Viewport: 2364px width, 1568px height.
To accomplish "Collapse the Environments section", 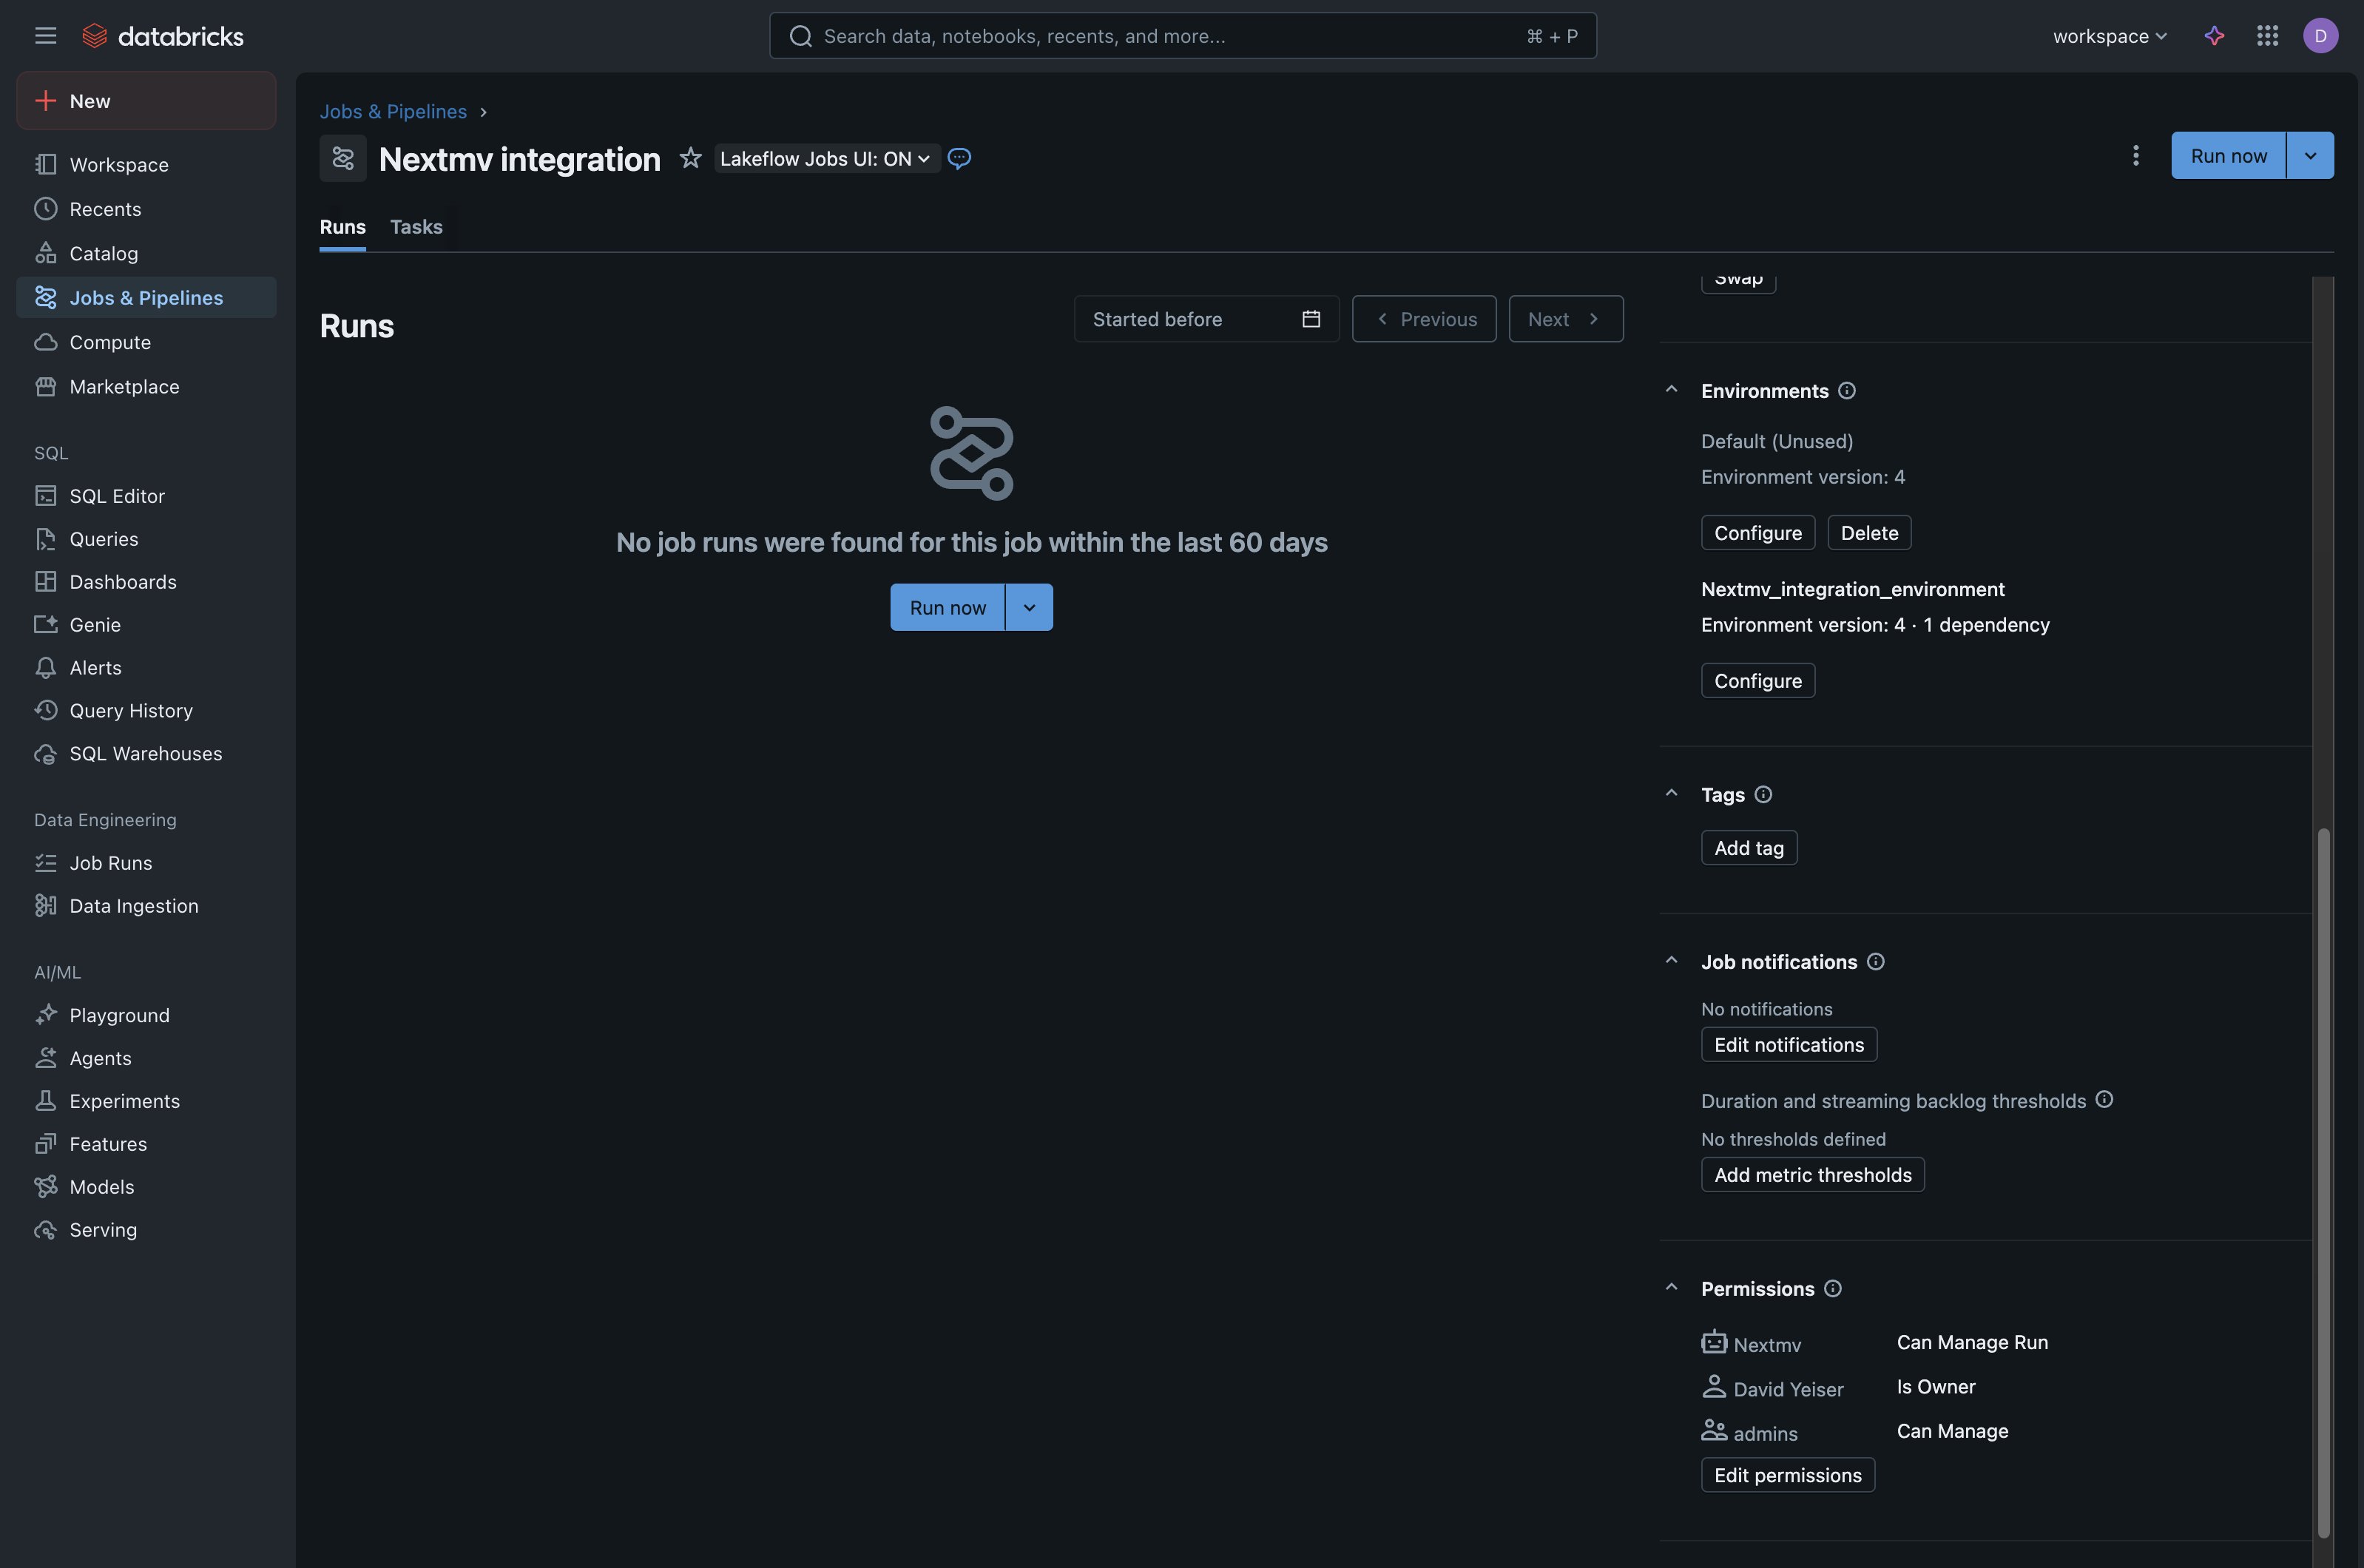I will click(x=1671, y=389).
